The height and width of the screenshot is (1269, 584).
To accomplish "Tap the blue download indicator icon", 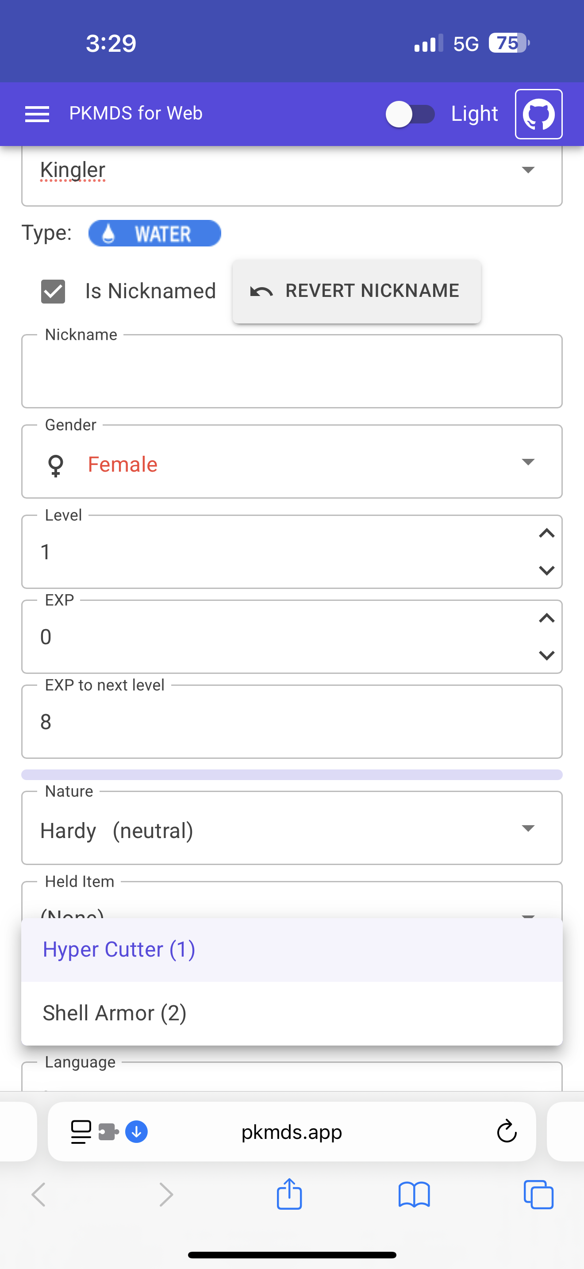I will tap(136, 1131).
